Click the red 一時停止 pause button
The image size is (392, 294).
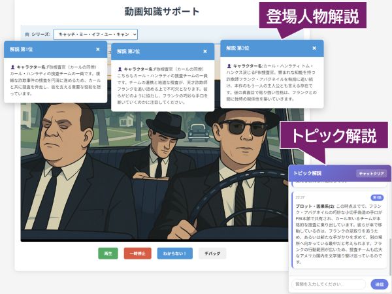click(137, 253)
